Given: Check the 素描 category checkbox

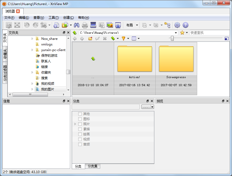Looking at the screenshot, I should [80, 129].
